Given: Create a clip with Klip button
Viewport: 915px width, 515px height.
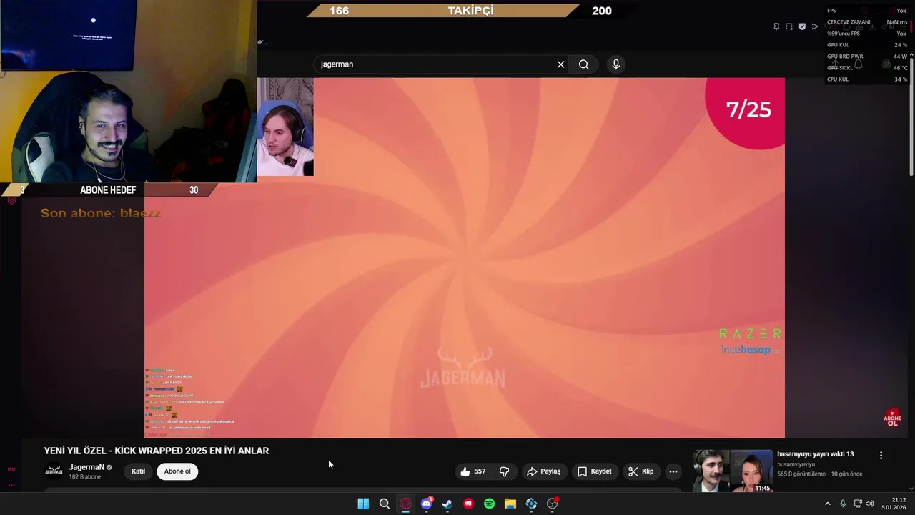Looking at the screenshot, I should [640, 471].
